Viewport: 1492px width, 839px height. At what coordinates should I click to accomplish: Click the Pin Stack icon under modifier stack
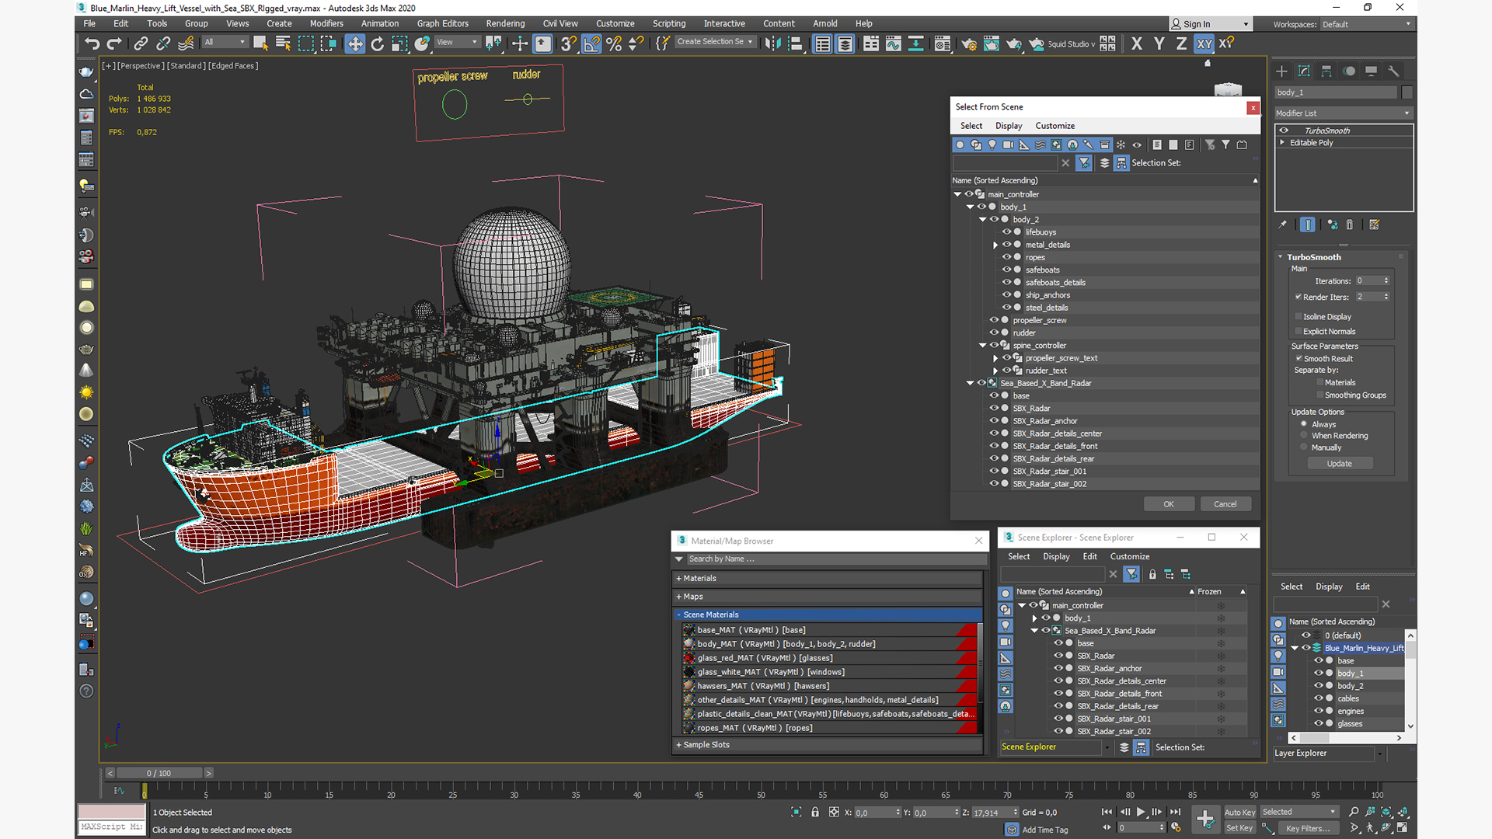click(x=1282, y=225)
